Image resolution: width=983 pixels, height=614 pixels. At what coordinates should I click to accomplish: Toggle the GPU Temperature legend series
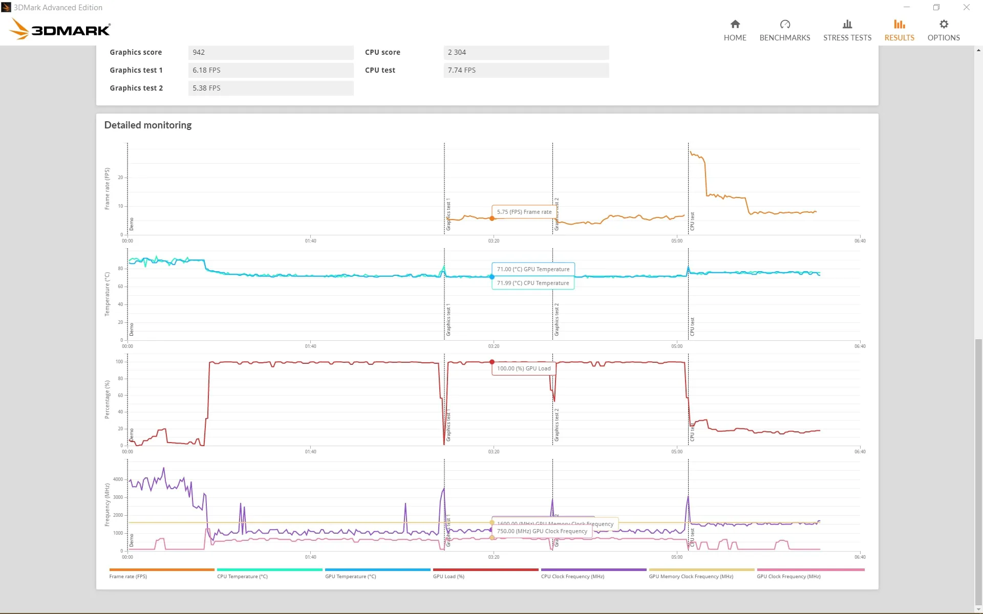coord(377,573)
